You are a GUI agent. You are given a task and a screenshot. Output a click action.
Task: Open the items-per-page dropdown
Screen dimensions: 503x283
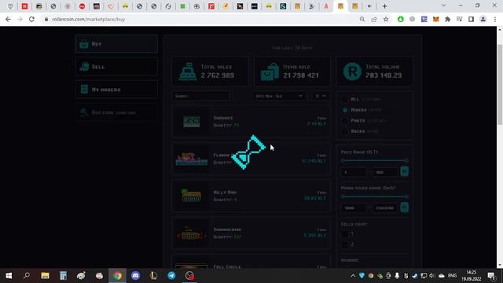[x=321, y=96]
